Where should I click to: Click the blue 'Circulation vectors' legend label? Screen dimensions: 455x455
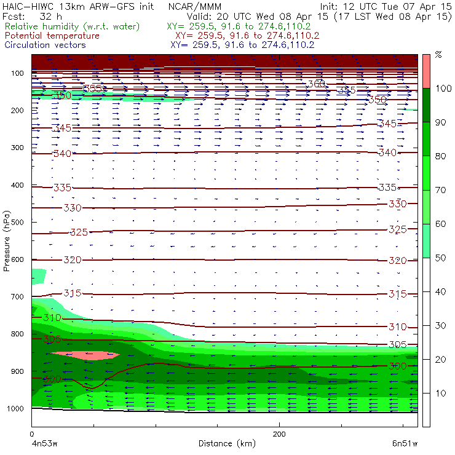pos(45,45)
